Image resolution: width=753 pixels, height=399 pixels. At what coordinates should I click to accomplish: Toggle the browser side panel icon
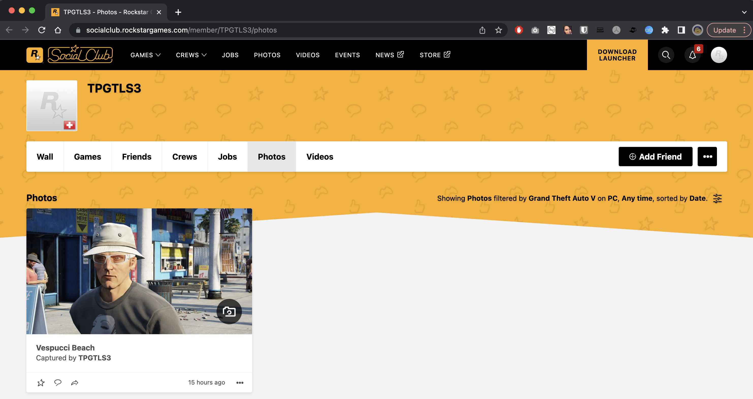(x=681, y=30)
